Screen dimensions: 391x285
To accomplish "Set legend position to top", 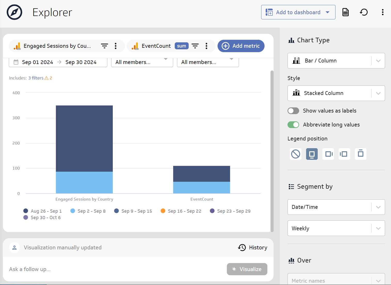I will pos(361,154).
